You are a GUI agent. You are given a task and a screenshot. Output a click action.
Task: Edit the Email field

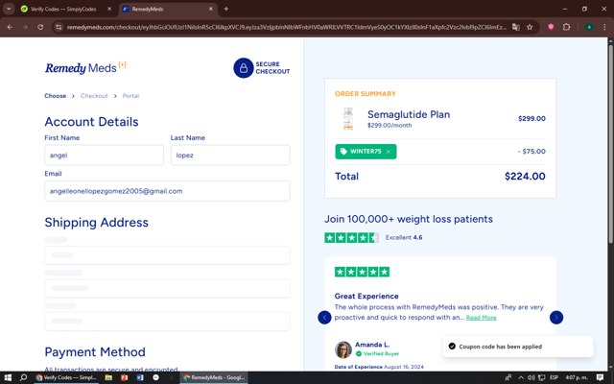(x=167, y=191)
